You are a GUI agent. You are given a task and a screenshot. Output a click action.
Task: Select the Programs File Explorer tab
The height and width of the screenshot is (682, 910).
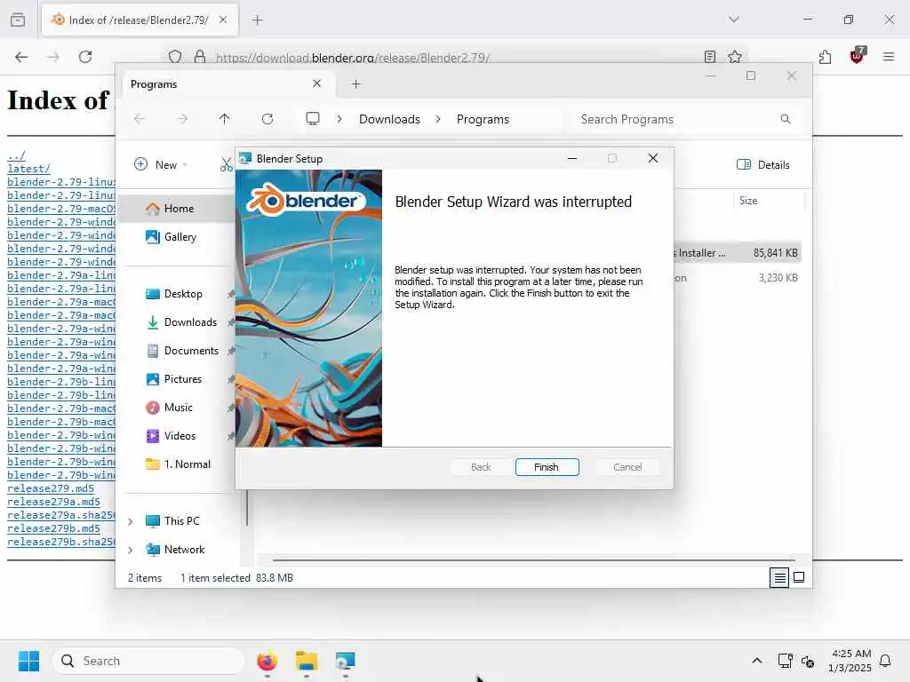(x=227, y=84)
